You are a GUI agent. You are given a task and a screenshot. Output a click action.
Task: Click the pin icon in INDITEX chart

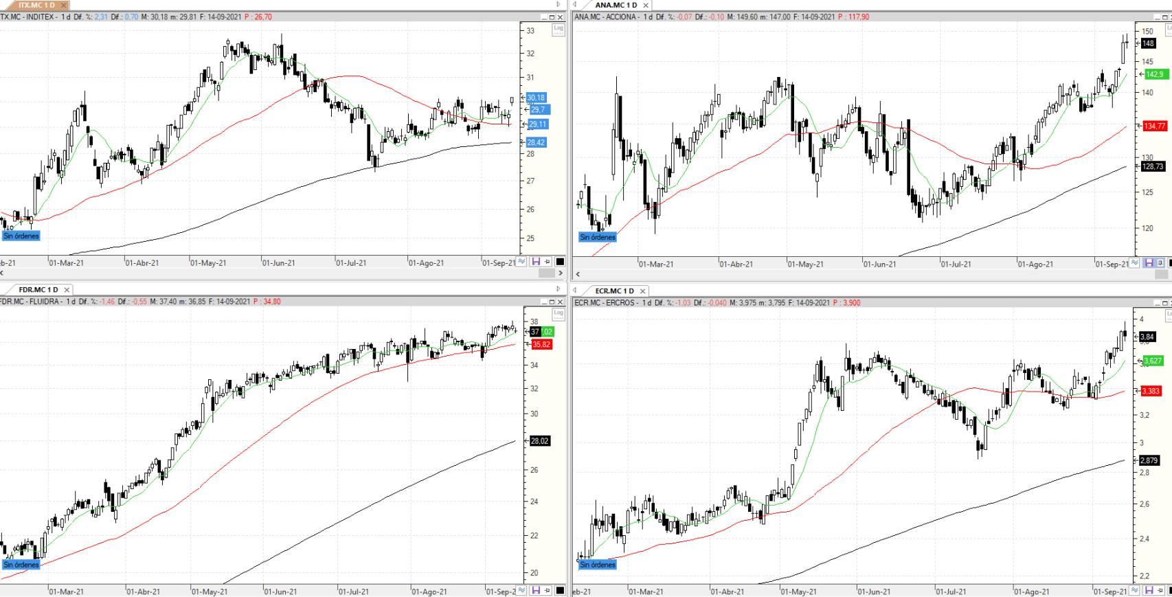[x=548, y=262]
